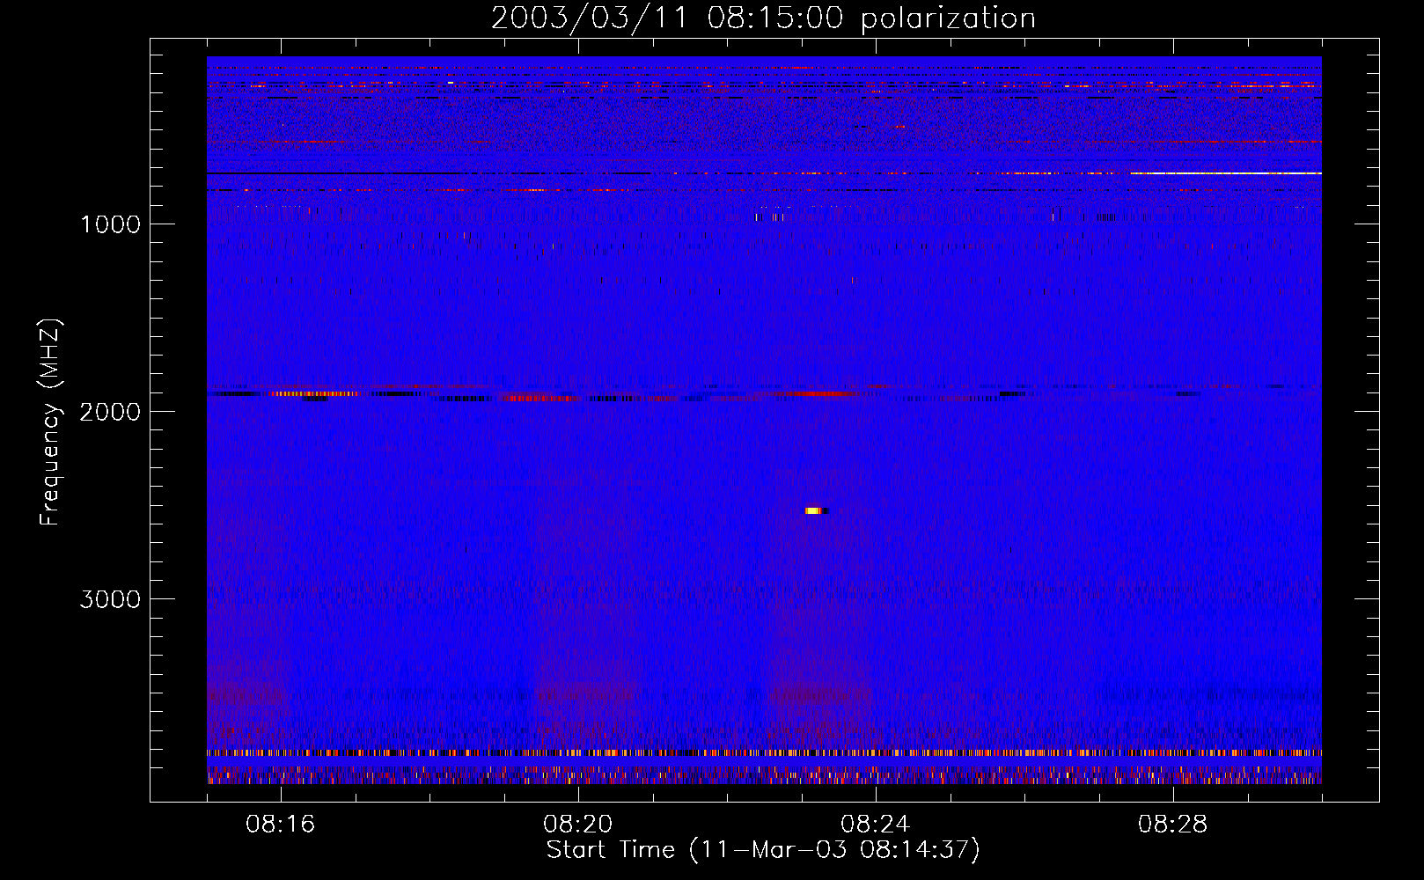Click the 08:24 time axis label

click(876, 825)
